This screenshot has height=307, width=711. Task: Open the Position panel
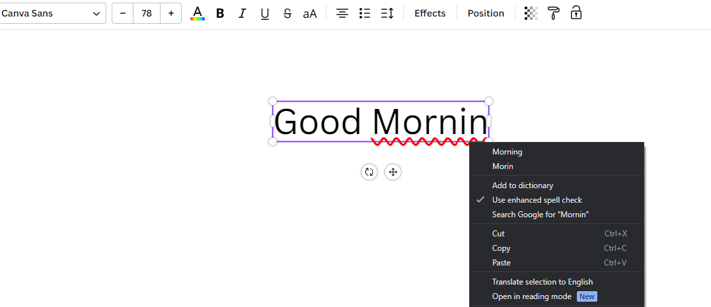pos(486,14)
